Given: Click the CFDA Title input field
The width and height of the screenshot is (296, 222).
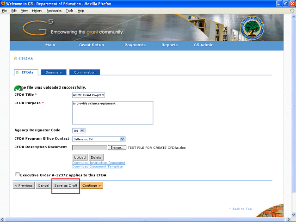Looking at the screenshot, I should point(88,95).
